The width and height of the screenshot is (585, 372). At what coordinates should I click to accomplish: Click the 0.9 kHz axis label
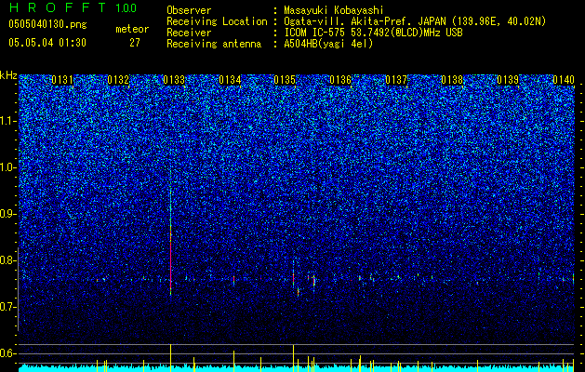pos(8,214)
